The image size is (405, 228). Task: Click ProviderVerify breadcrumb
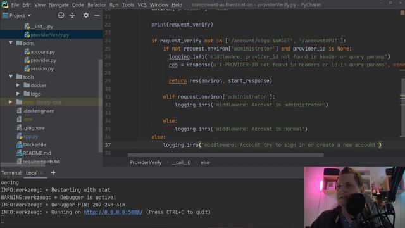coord(146,163)
